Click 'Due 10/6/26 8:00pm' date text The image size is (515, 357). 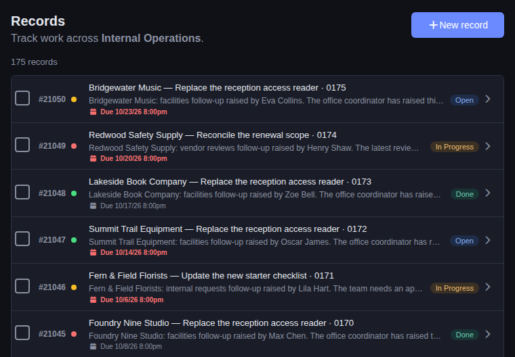click(131, 300)
